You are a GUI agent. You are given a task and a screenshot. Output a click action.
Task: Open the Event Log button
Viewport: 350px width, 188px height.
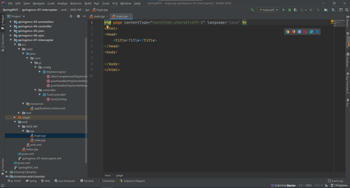[x=335, y=181]
